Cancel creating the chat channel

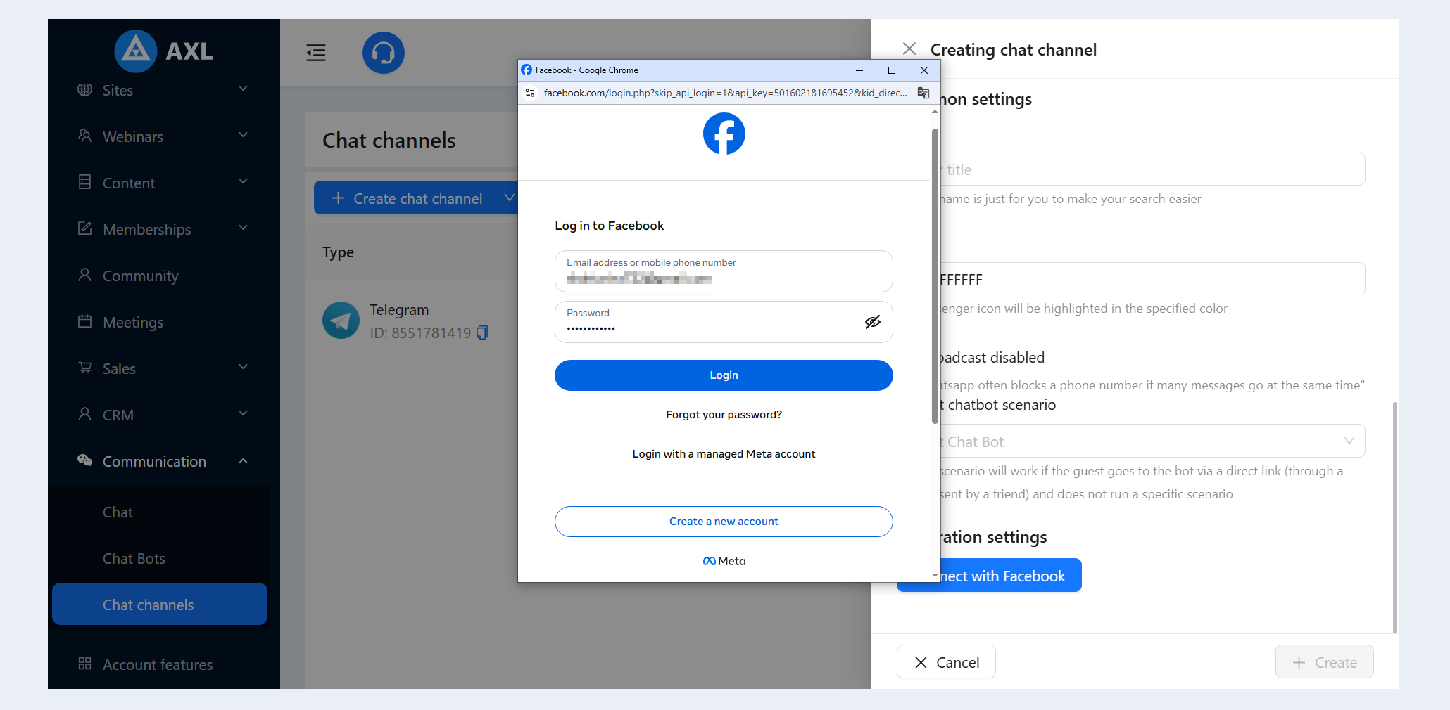[946, 662]
